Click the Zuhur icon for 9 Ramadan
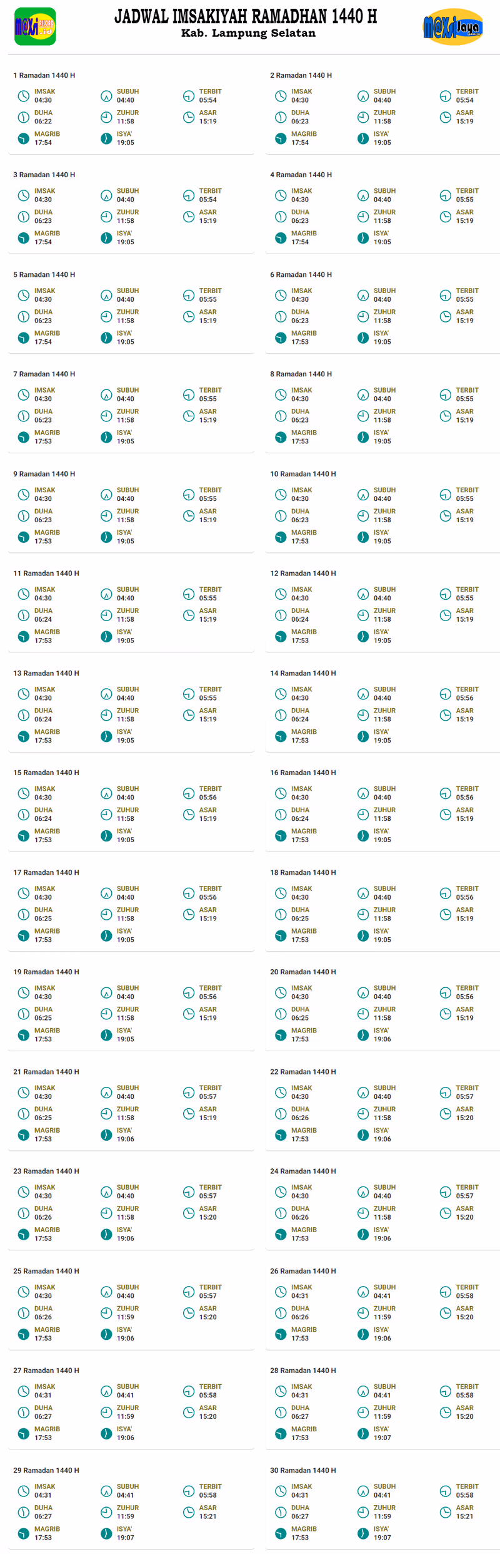 tap(106, 515)
